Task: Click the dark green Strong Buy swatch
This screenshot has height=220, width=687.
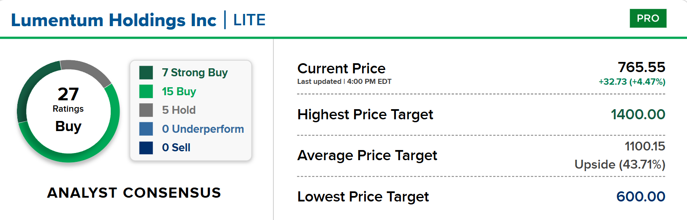Action: click(x=146, y=72)
